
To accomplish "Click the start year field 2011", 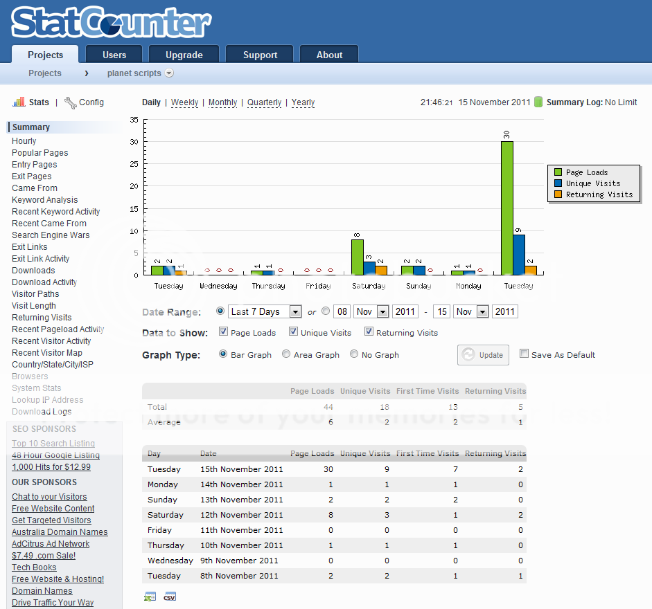I will (x=405, y=311).
